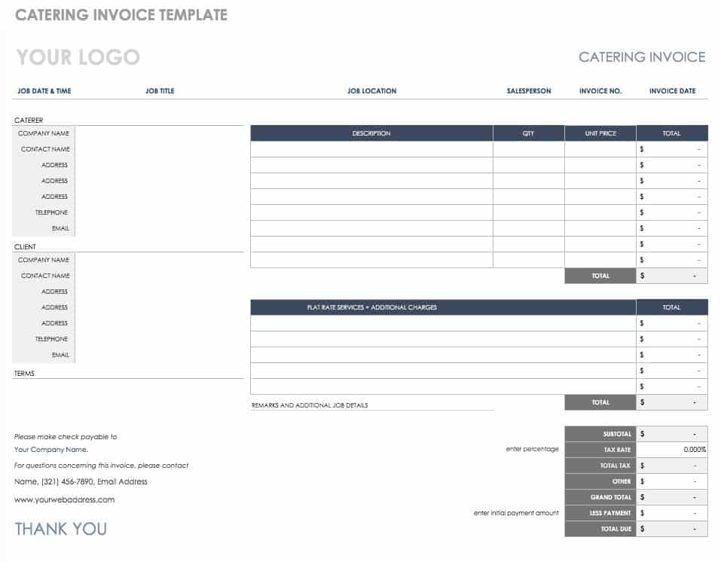
Task: Select the SALESPERSON header cell
Action: click(529, 91)
